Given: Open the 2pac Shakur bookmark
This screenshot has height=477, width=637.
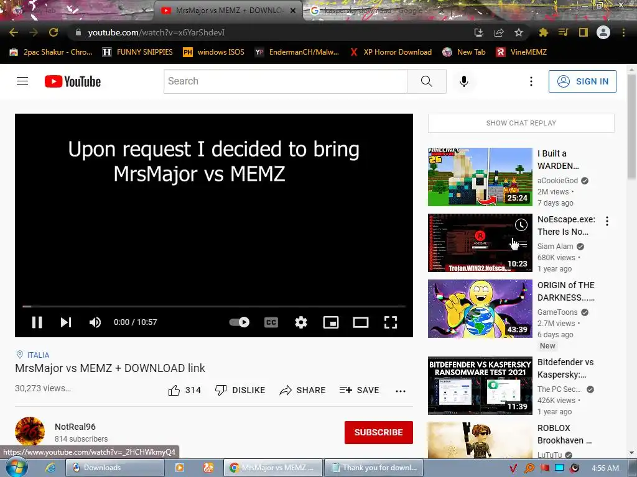Looking at the screenshot, I should click(51, 52).
